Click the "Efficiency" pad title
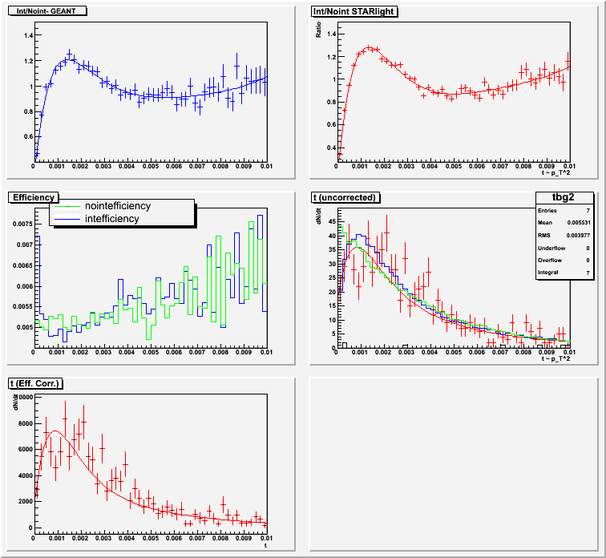This screenshot has width=606, height=558. [34, 197]
